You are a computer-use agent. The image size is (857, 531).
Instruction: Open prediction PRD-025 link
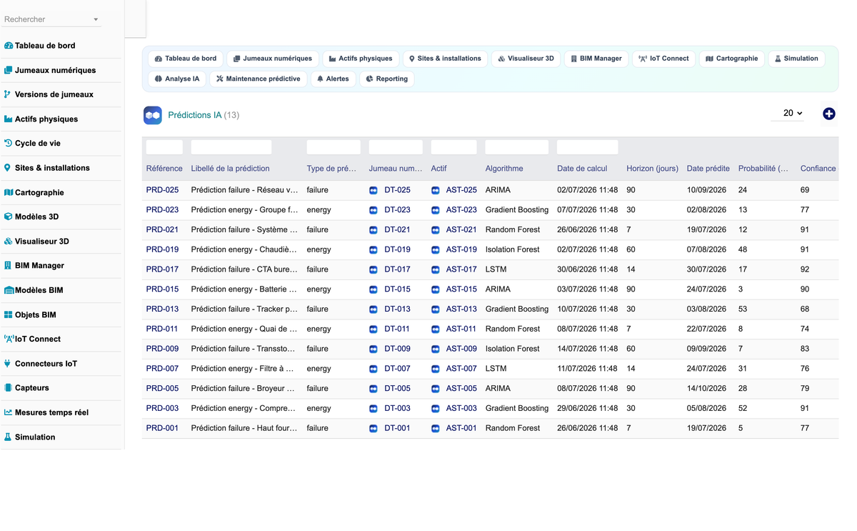(x=162, y=190)
